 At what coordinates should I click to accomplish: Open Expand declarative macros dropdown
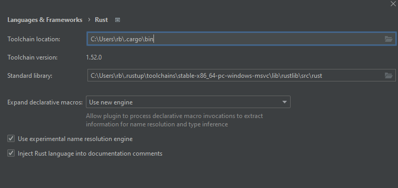point(188,102)
